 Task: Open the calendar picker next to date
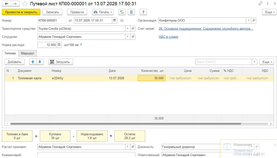(114, 20)
